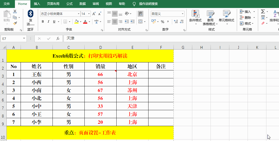
Task: Open font group dialog launcher
Action: pyautogui.click(x=102, y=30)
